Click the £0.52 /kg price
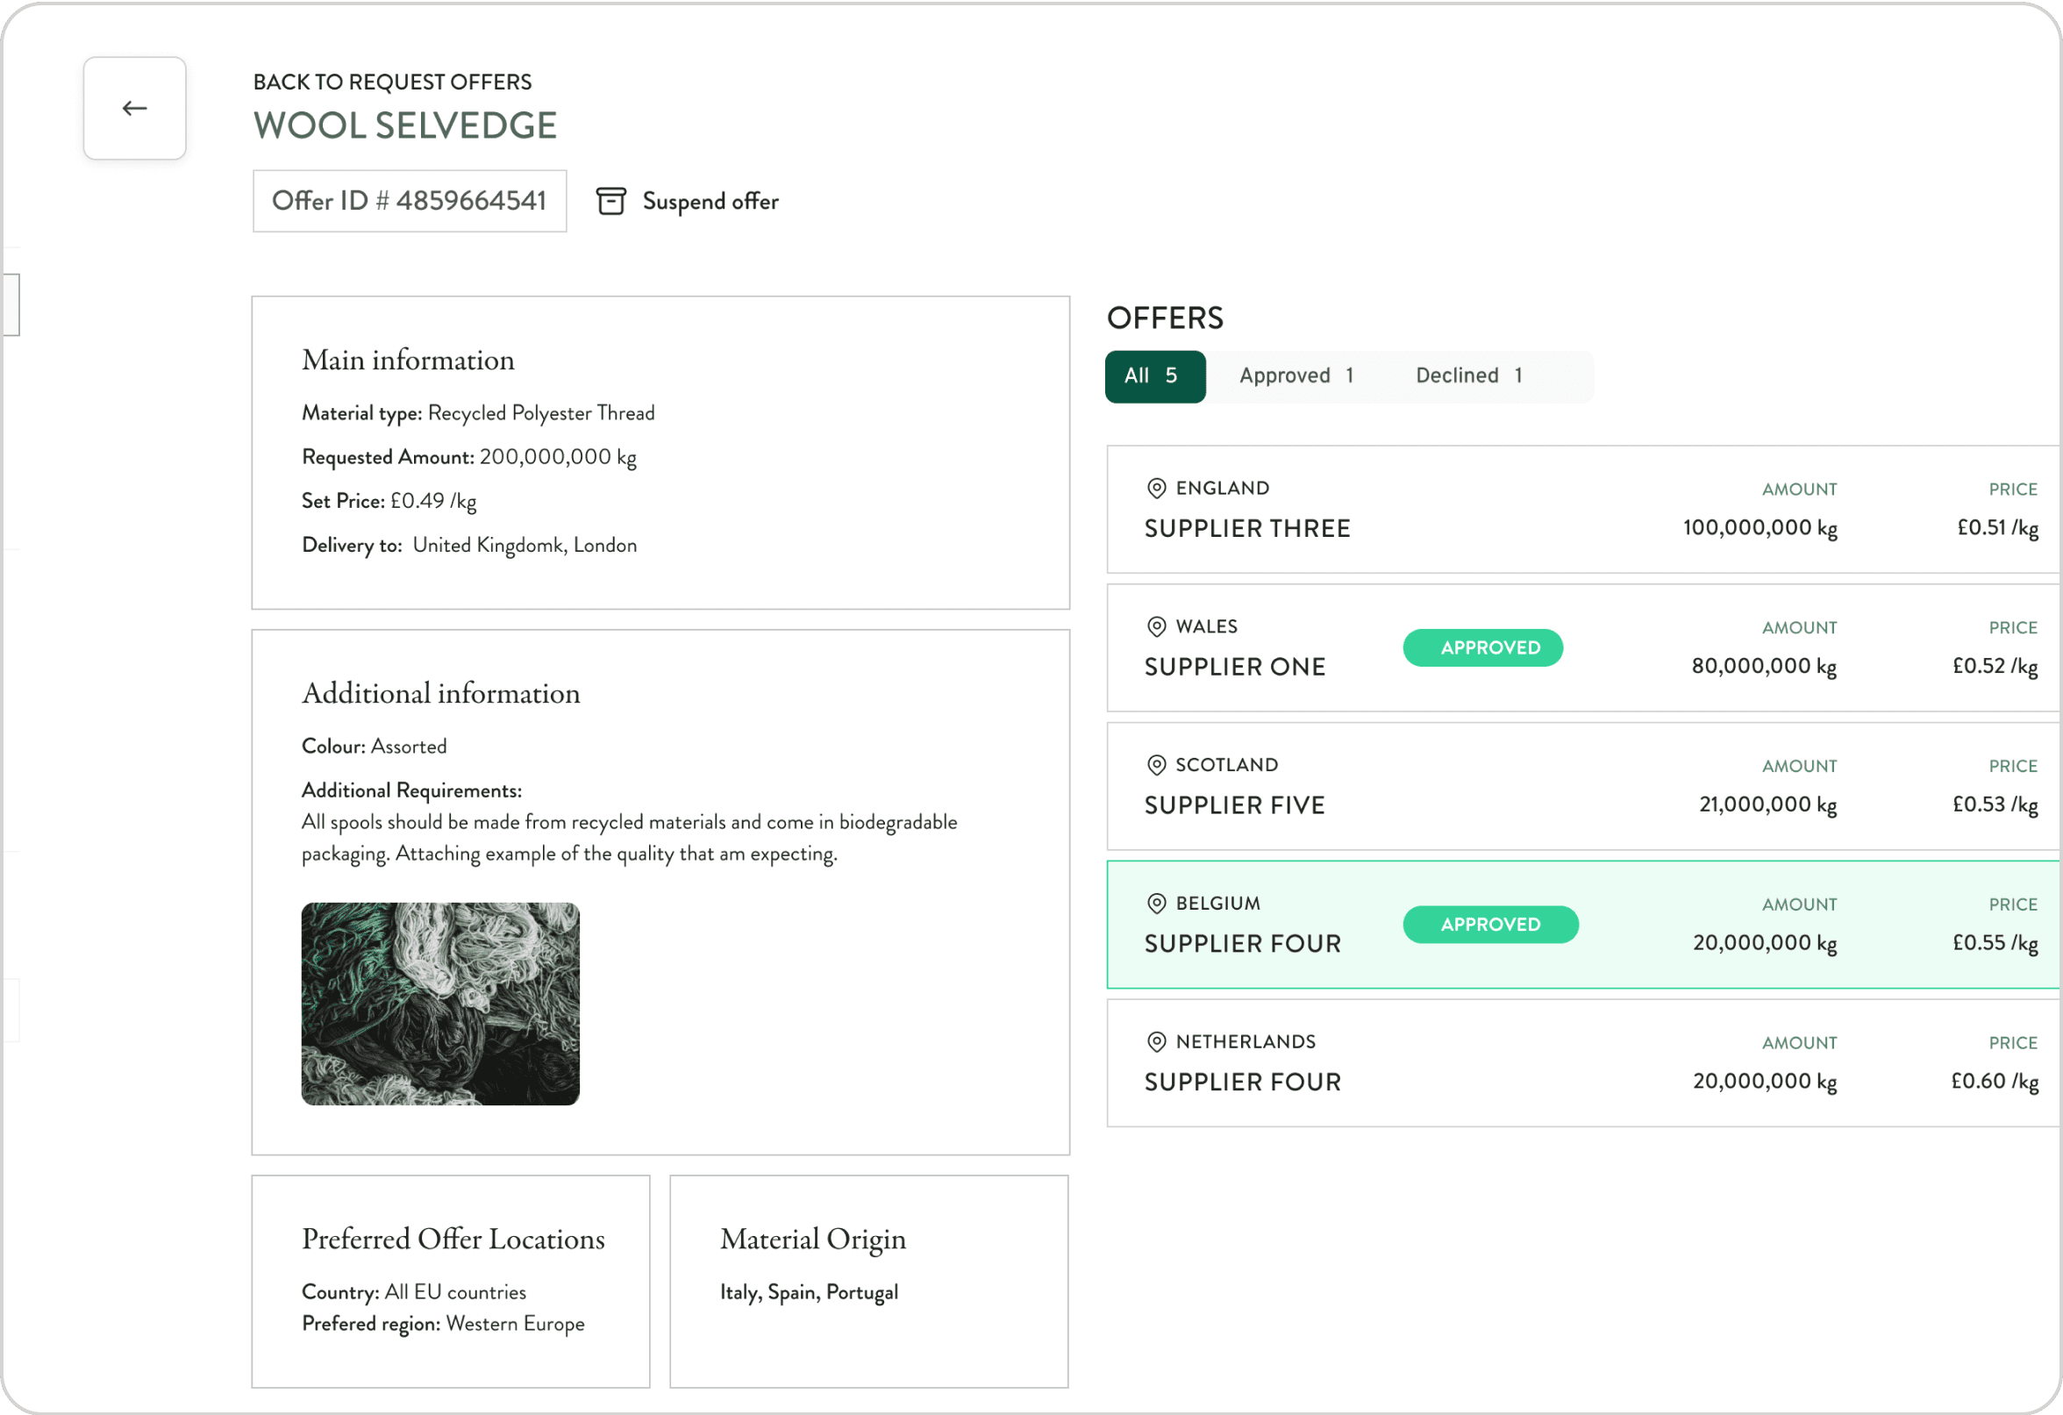Viewport: 2063px width, 1415px height. [x=1995, y=667]
